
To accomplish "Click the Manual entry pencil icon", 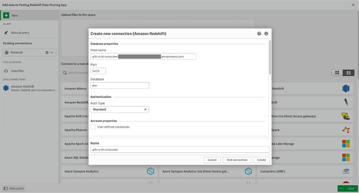I will click(6, 33).
